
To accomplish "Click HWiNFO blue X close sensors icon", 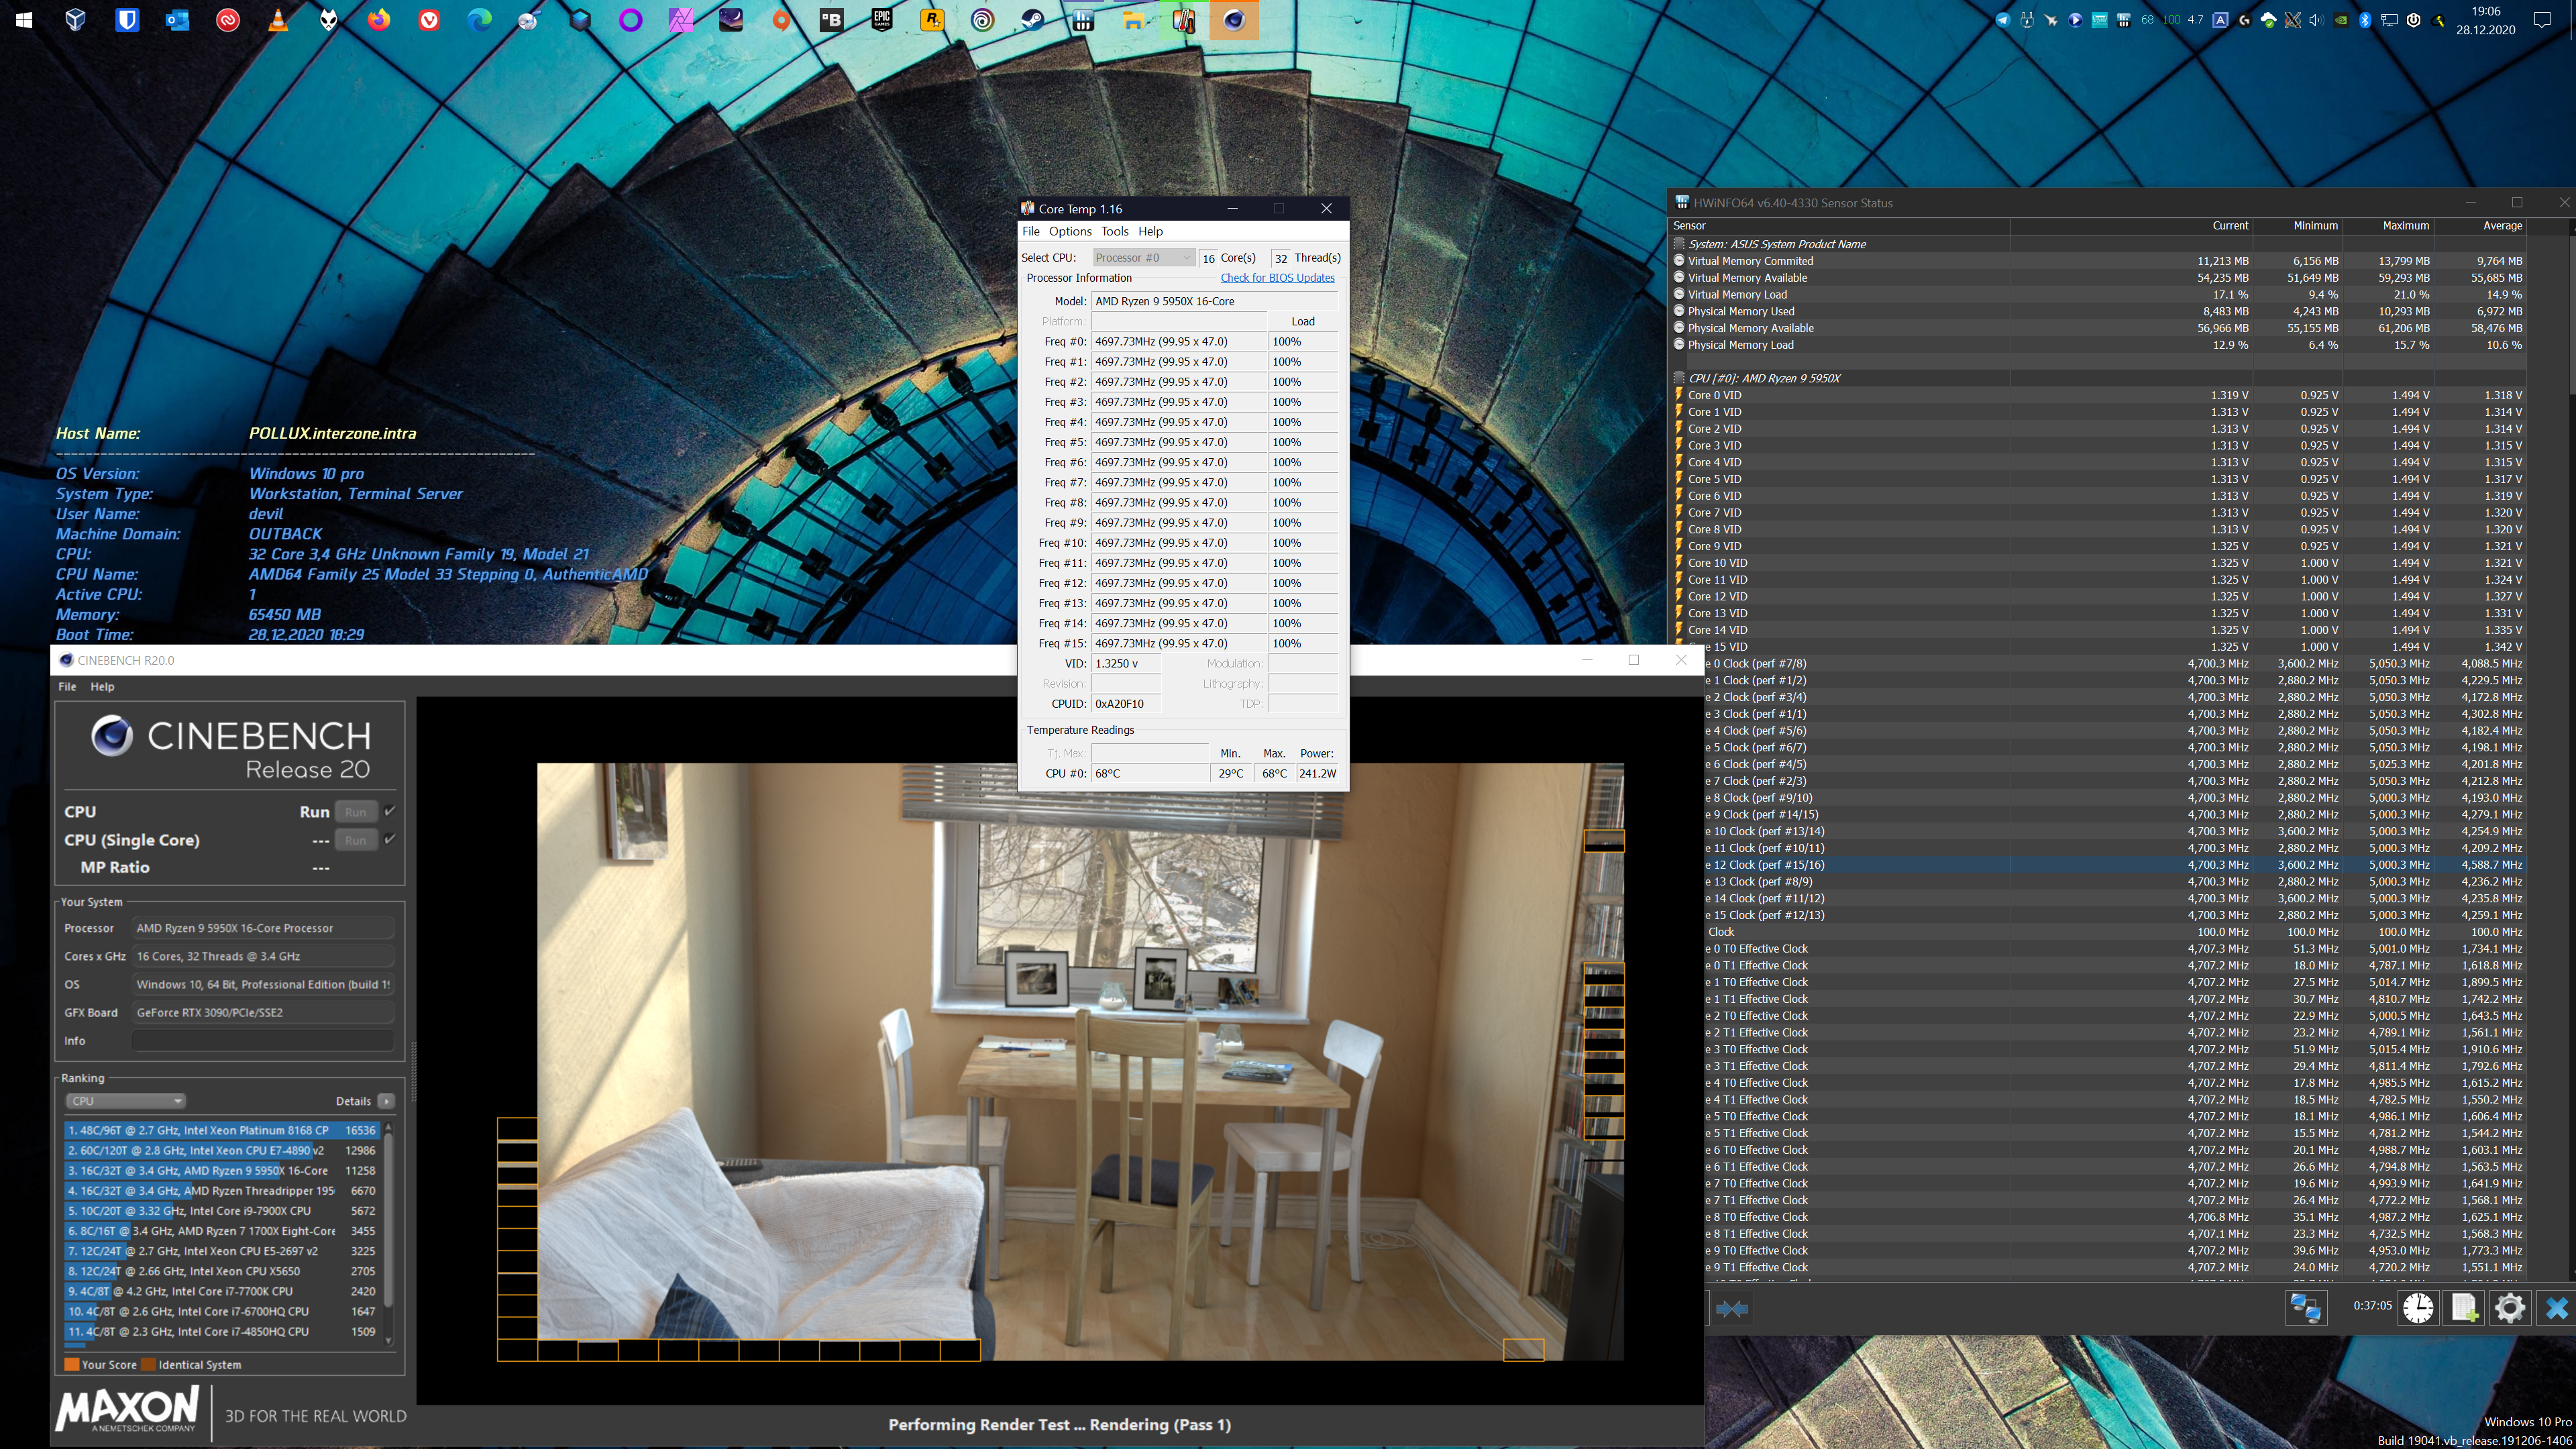I will point(2556,1308).
